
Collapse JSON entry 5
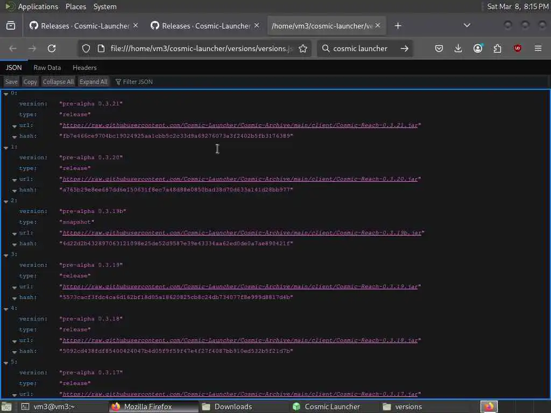coord(6,362)
